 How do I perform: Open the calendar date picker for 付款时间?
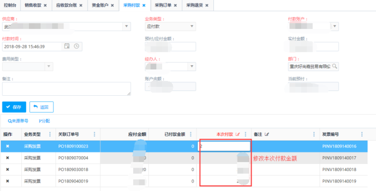point(67,46)
